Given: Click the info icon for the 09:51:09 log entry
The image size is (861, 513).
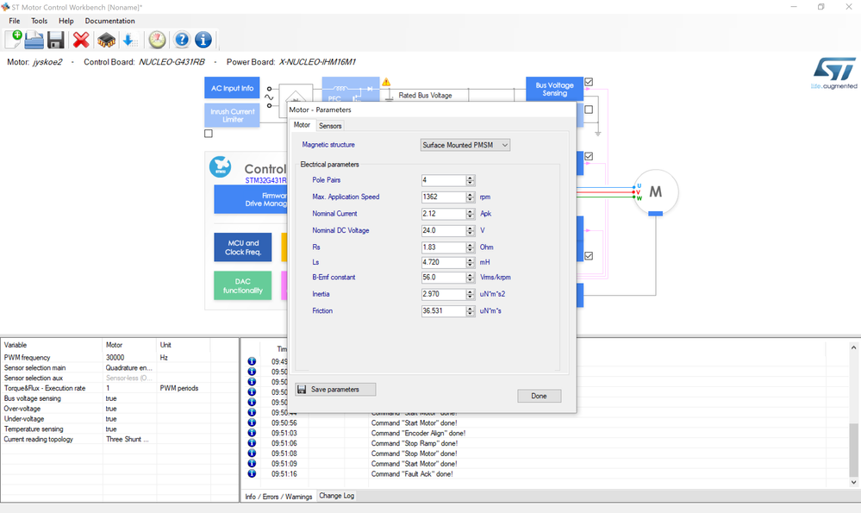Looking at the screenshot, I should pyautogui.click(x=252, y=464).
